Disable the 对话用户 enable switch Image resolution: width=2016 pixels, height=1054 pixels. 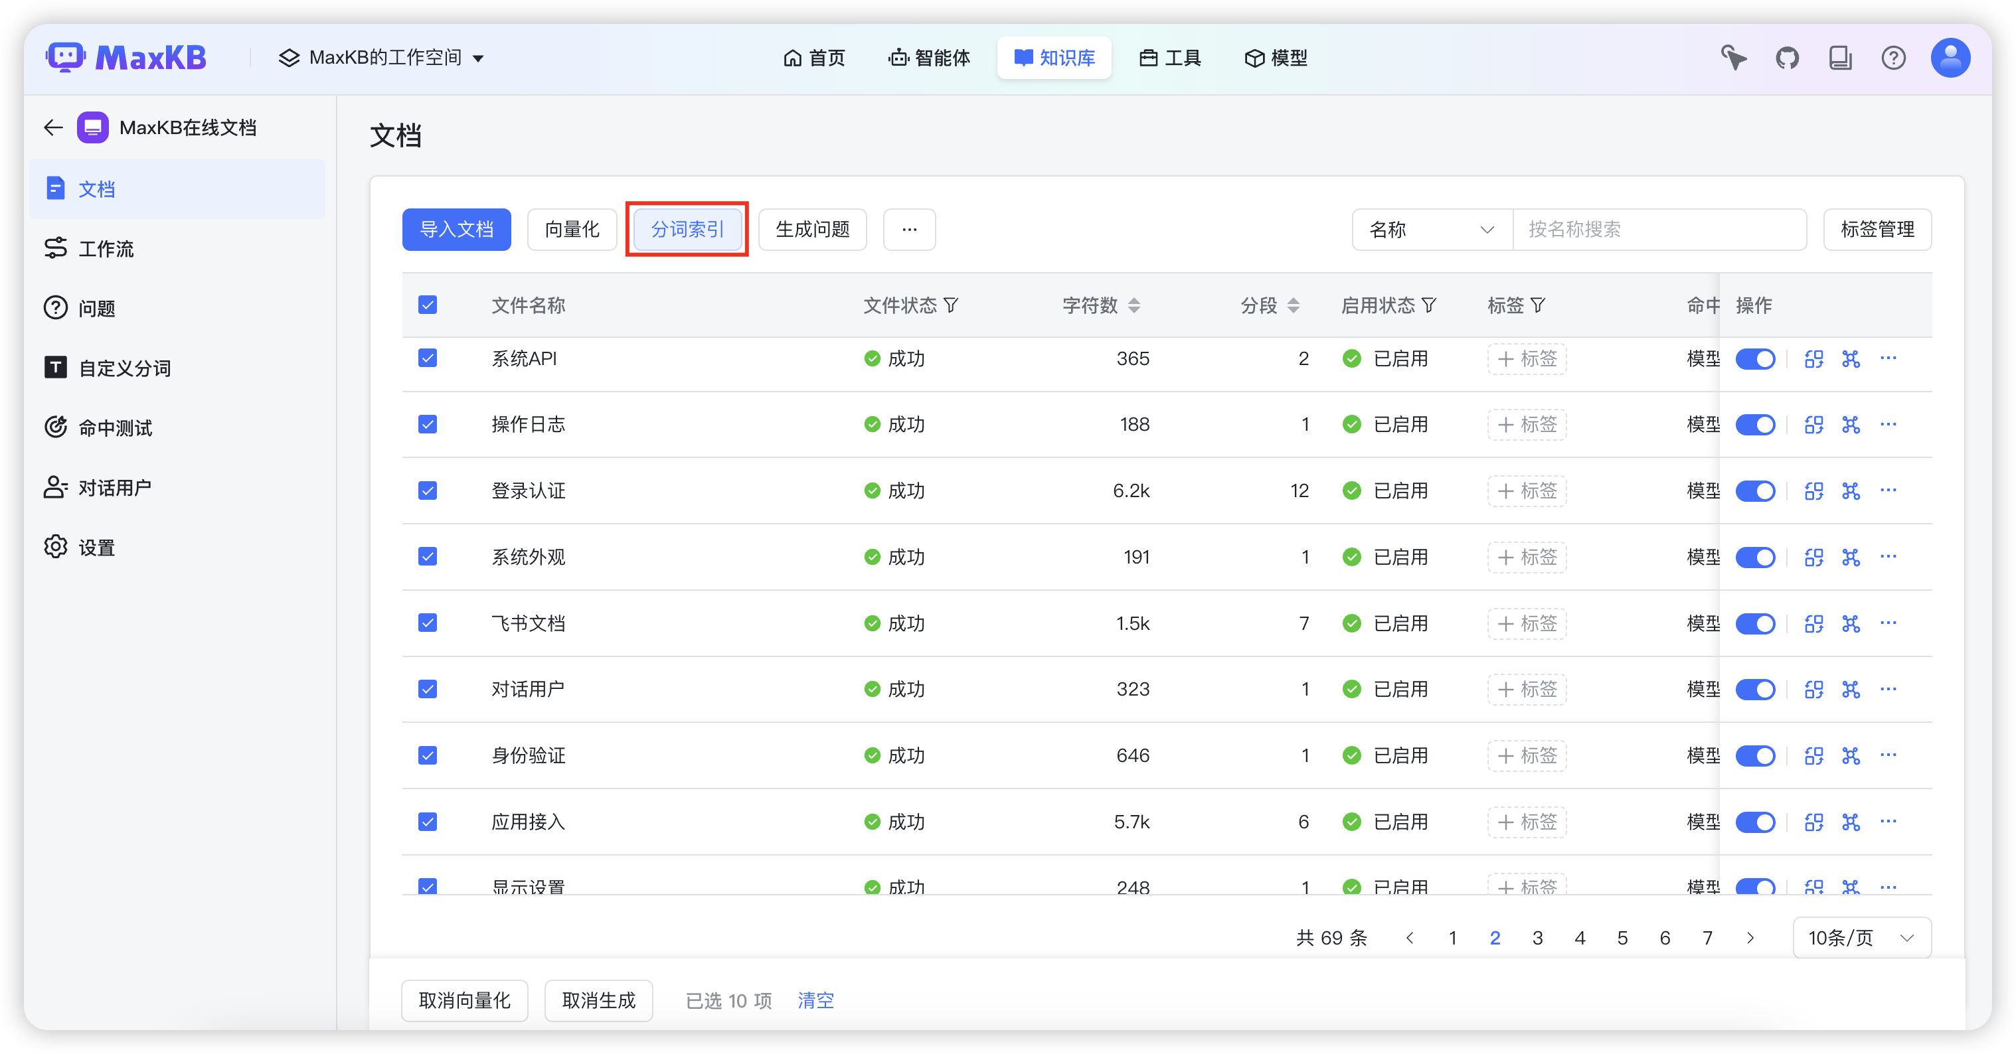(1756, 690)
